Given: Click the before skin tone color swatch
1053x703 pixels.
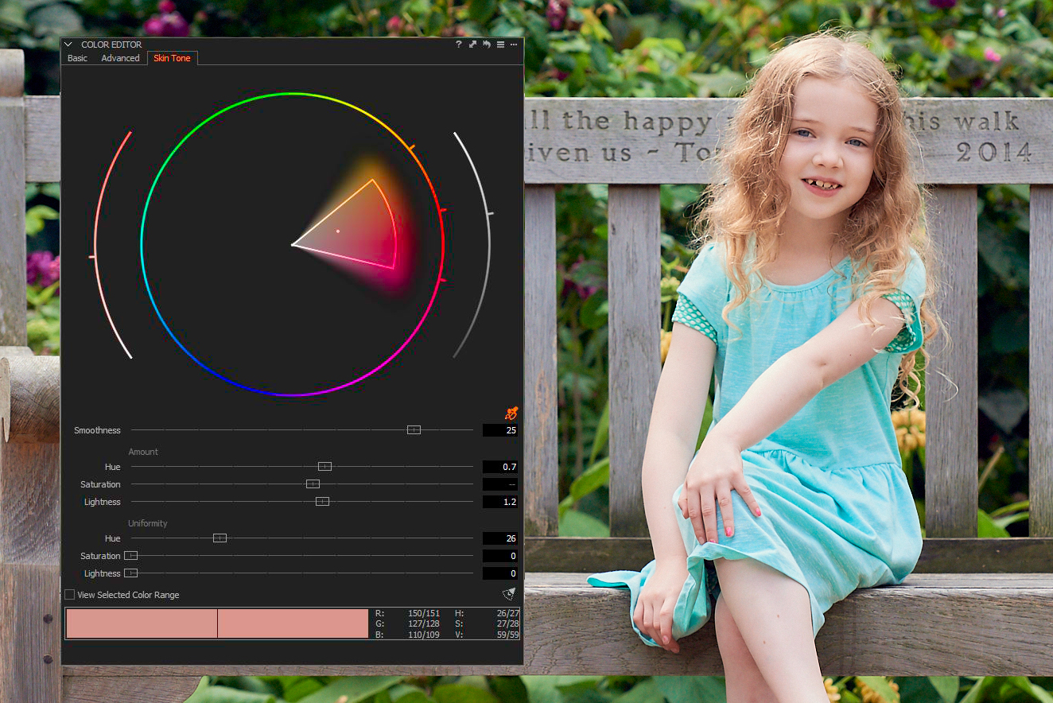Looking at the screenshot, I should tap(141, 623).
